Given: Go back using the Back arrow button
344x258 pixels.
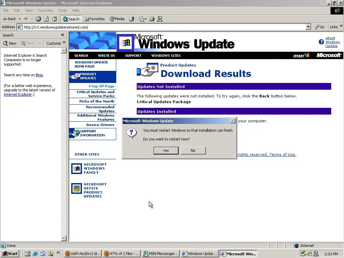Looking at the screenshot, I should [x=9, y=19].
